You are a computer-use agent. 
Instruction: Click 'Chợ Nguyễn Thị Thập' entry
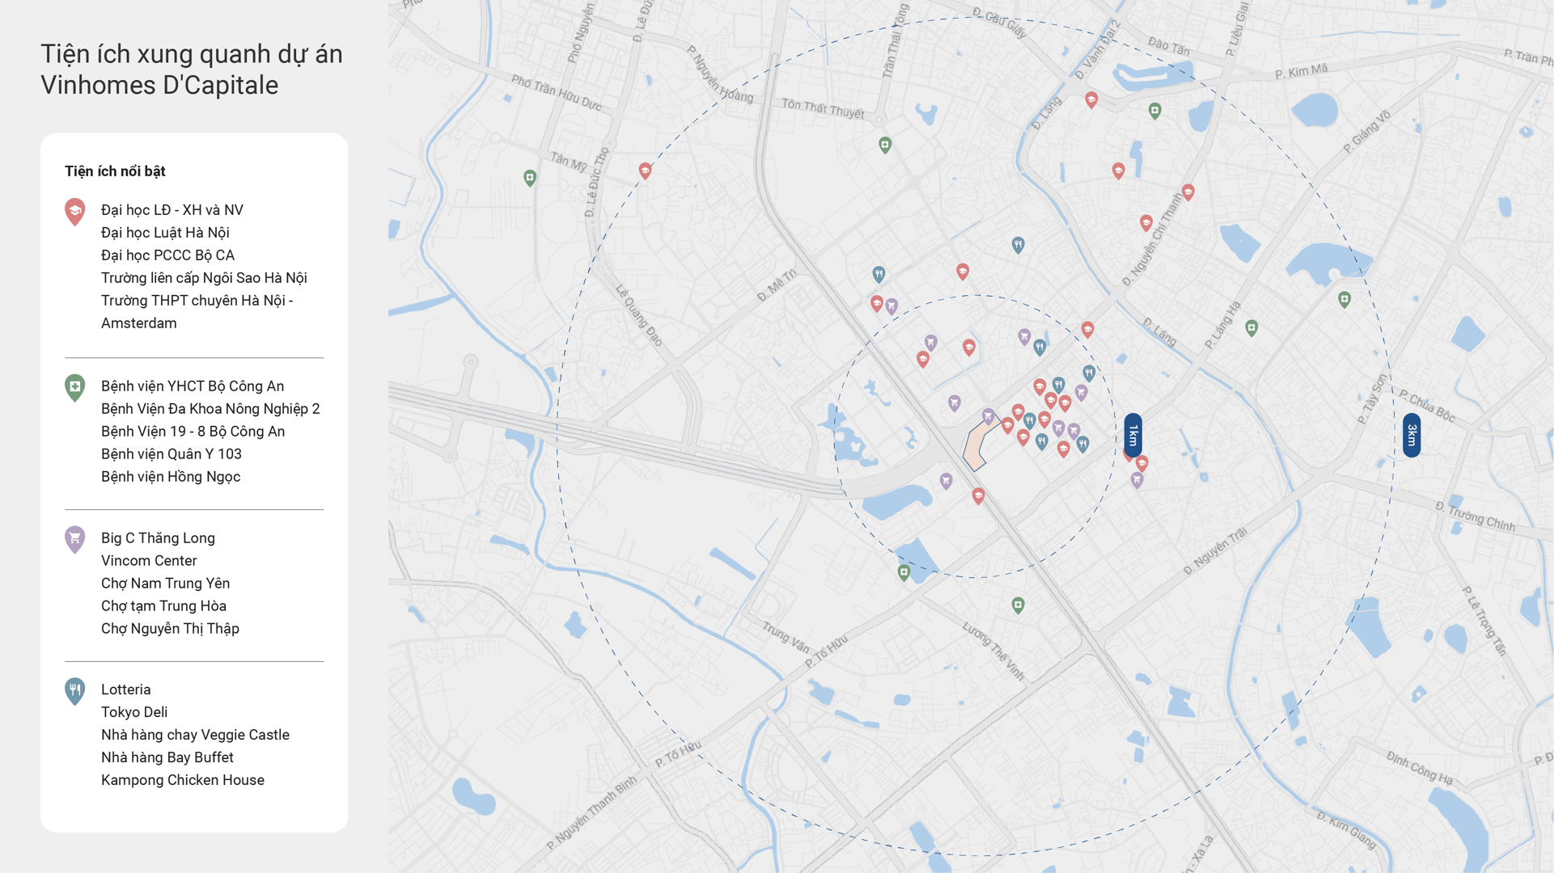click(x=170, y=629)
